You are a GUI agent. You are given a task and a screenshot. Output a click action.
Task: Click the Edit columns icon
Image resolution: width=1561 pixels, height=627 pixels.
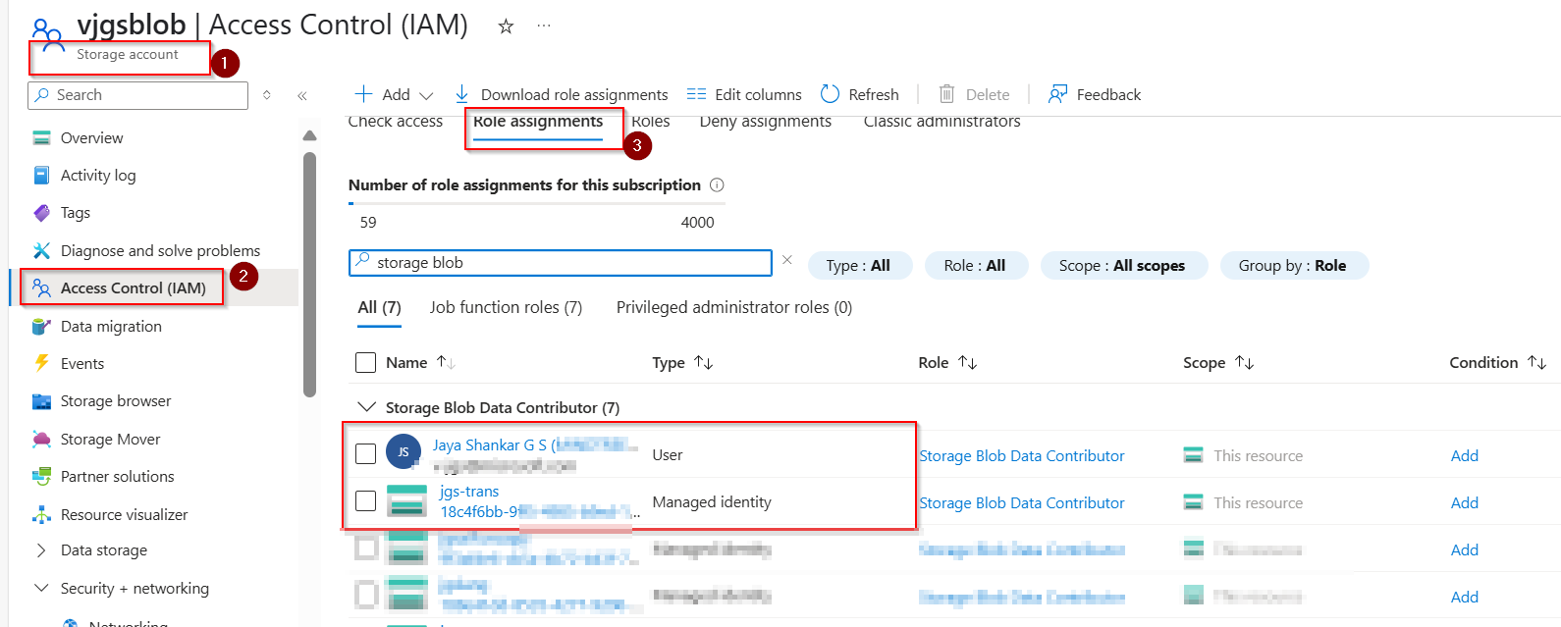696,94
